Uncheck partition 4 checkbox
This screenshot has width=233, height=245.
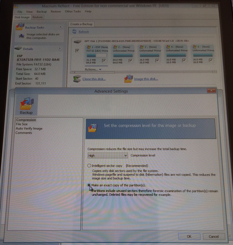[x=184, y=60]
